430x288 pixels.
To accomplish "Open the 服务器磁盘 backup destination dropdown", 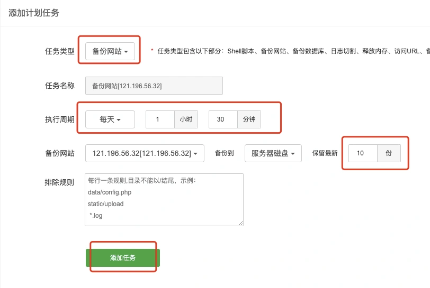I will (273, 153).
